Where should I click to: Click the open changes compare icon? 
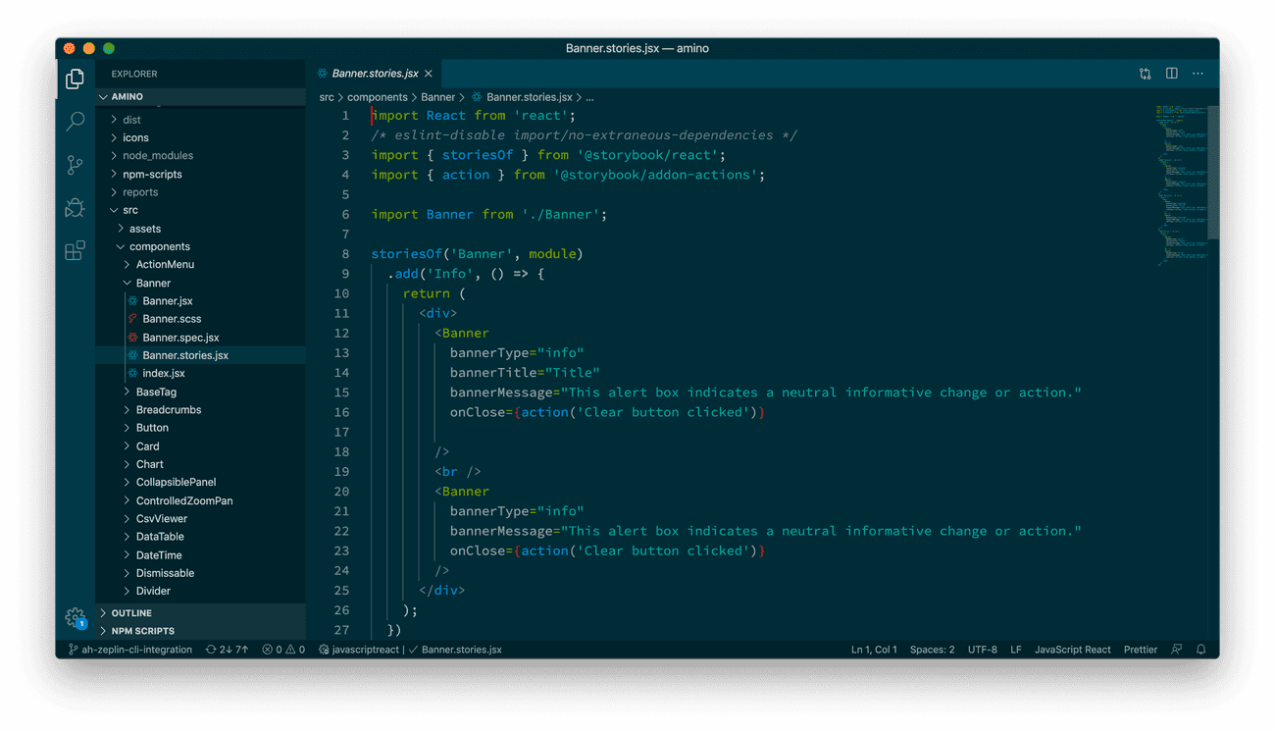(x=1145, y=74)
